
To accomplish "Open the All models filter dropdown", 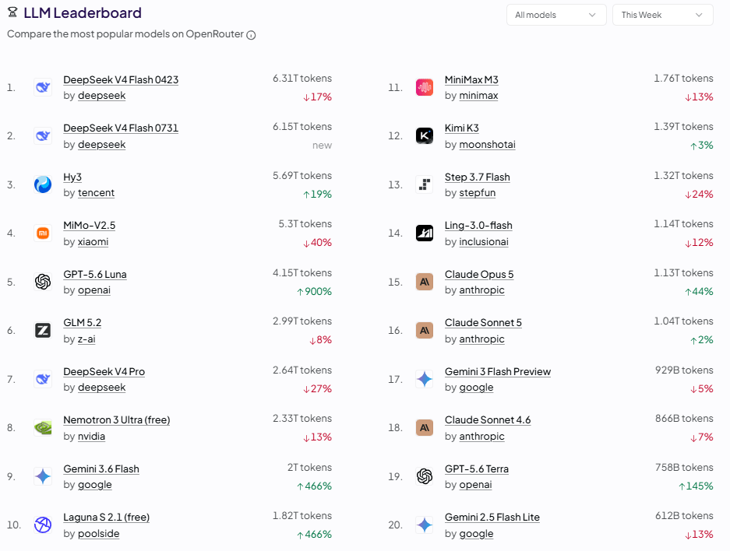I will pos(556,15).
